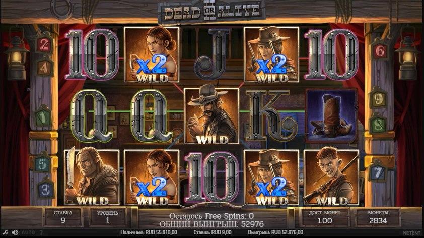Click the Уровень level panel
Screen dimensions: 424x238
pyautogui.click(x=108, y=217)
